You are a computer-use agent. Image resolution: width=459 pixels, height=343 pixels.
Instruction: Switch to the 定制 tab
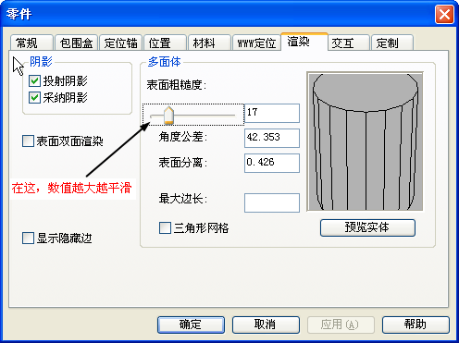(x=392, y=43)
